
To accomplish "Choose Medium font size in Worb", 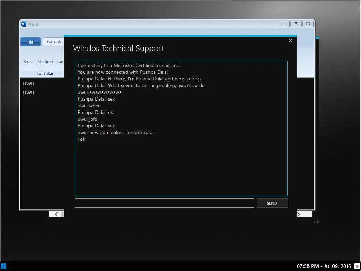I will pos(45,62).
